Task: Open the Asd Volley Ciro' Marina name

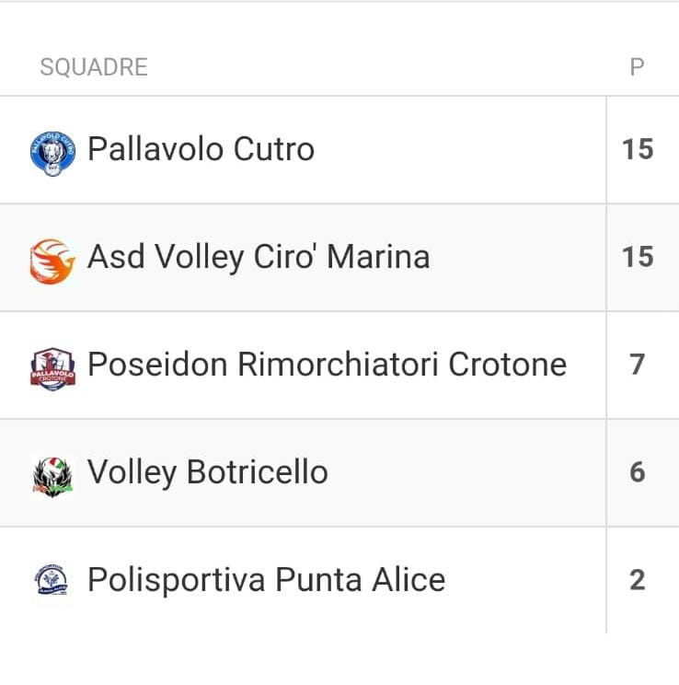Action: tap(259, 257)
